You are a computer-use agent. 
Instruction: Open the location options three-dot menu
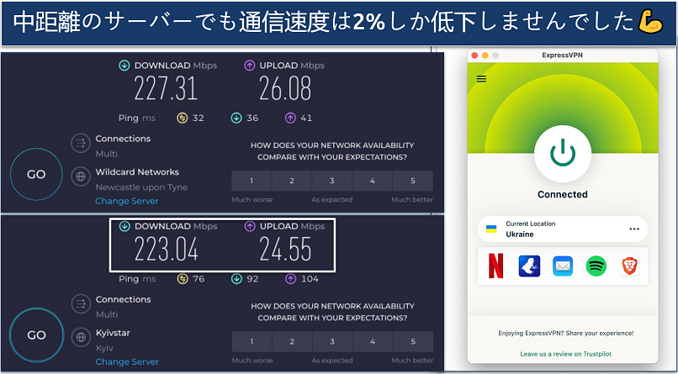634,229
